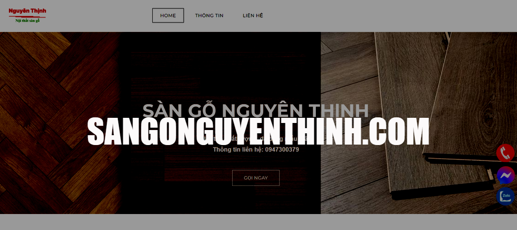This screenshot has width=517, height=230.
Task: Go to the LIÊN HỆ page
Action: [253, 15]
